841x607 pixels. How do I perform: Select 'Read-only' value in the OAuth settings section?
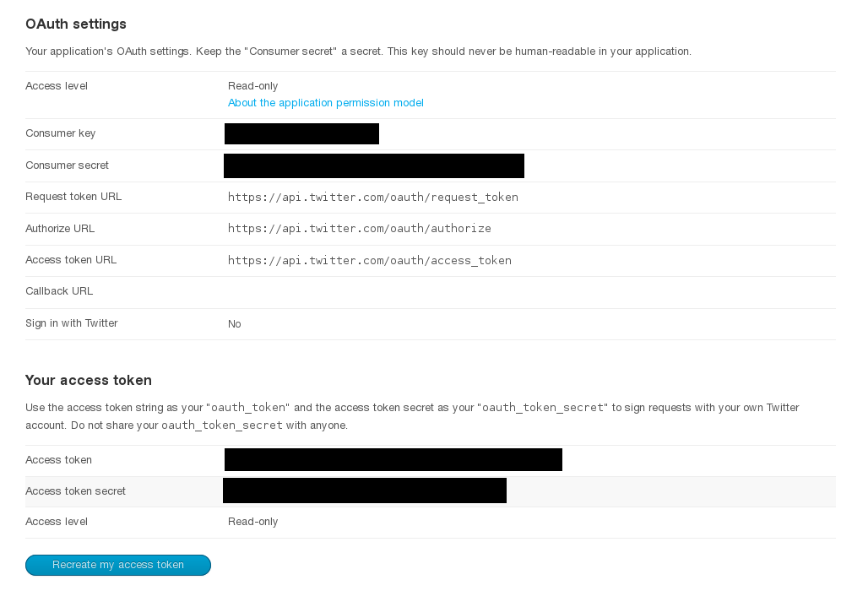pyautogui.click(x=253, y=86)
